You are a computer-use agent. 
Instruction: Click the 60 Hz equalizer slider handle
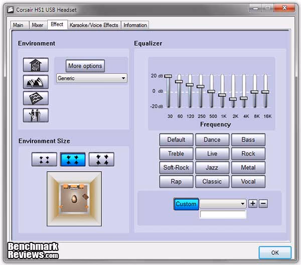pyautogui.click(x=179, y=82)
